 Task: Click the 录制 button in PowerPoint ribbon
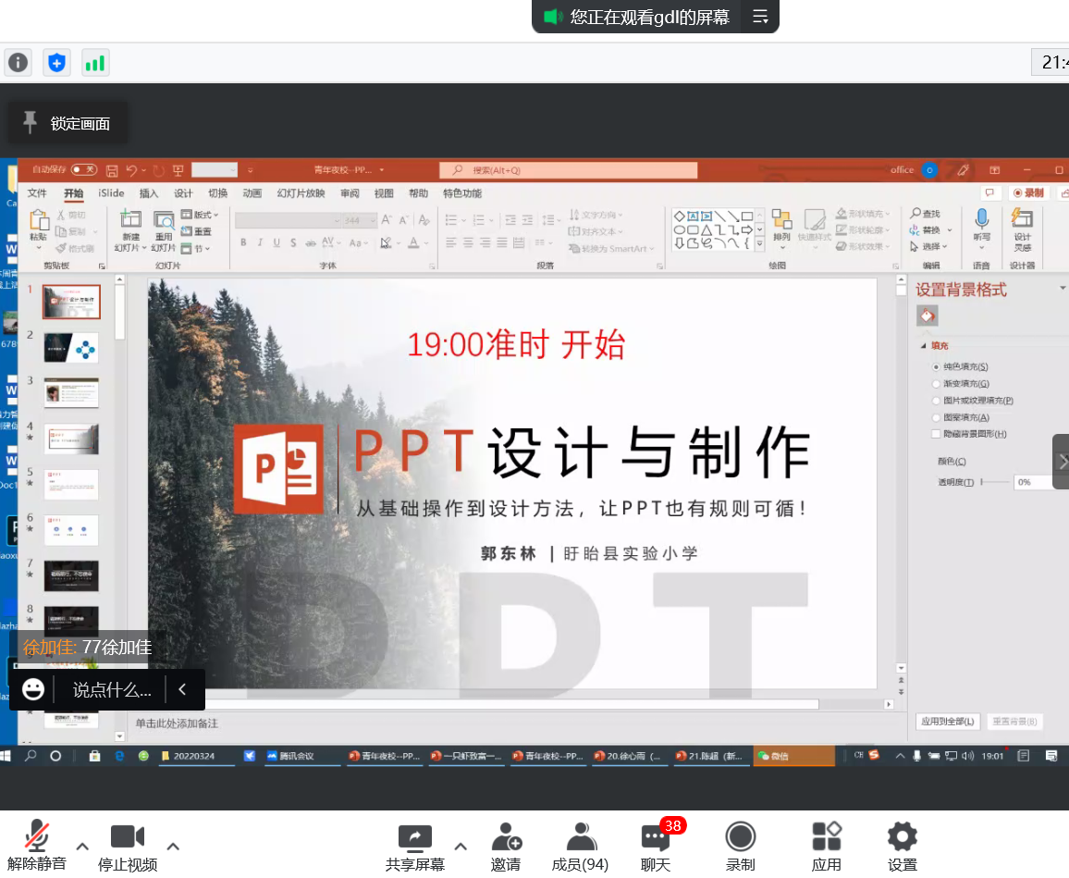coord(1029,193)
